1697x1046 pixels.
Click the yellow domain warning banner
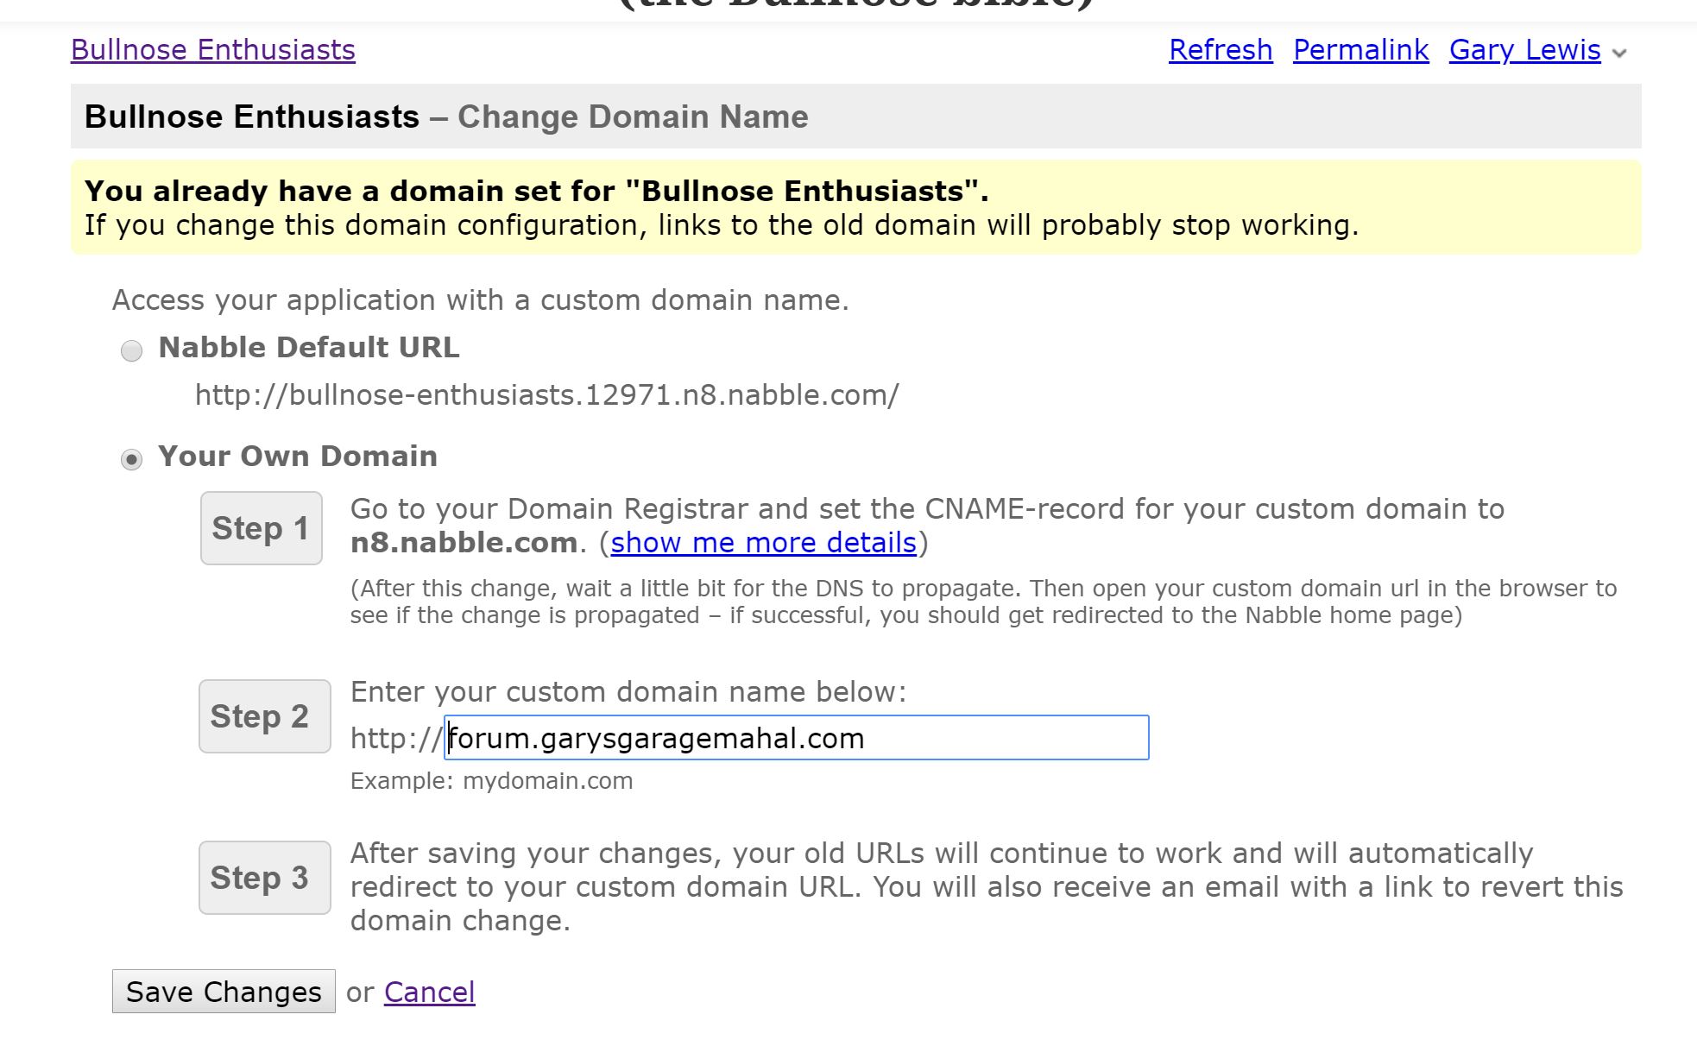pos(855,207)
